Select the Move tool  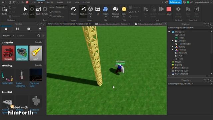32,11
